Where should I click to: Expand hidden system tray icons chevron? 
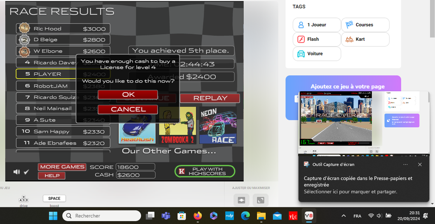tap(343, 216)
